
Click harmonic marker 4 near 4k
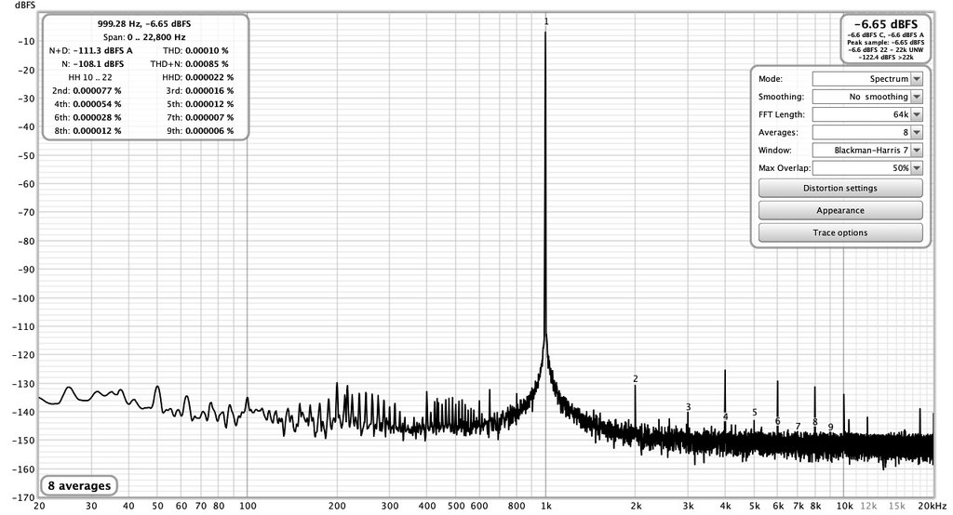pyautogui.click(x=725, y=416)
